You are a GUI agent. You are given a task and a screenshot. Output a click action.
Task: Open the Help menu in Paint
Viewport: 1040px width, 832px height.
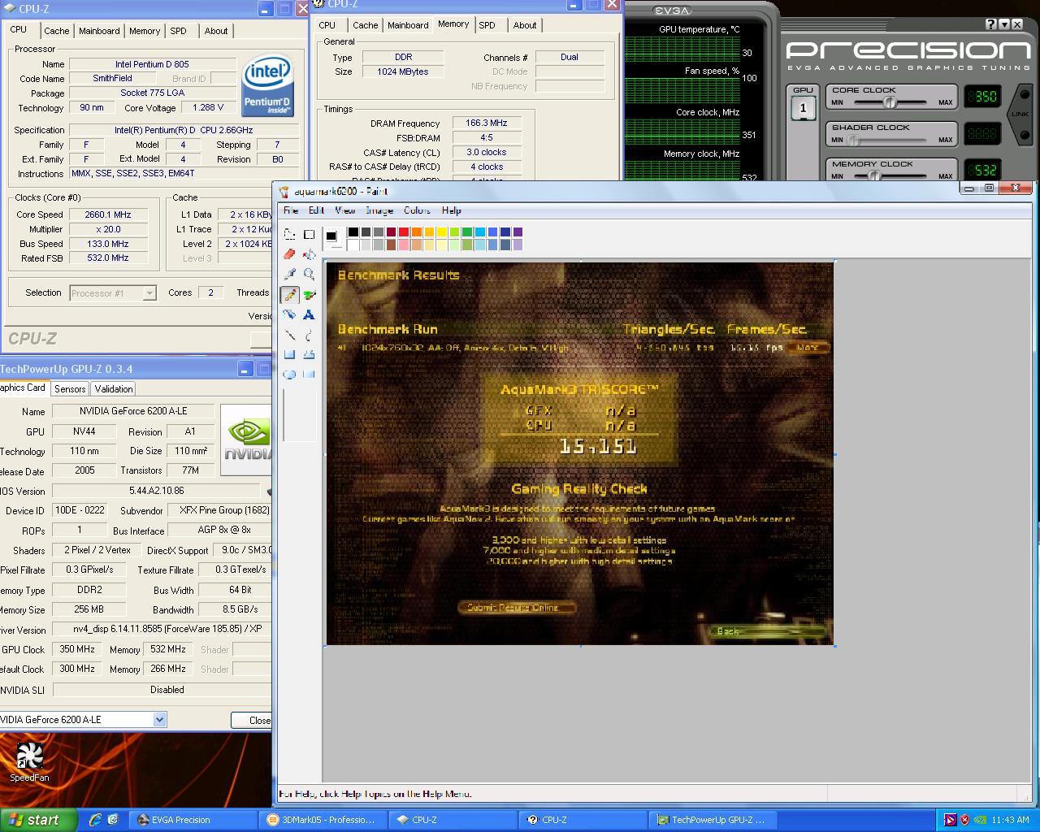click(451, 210)
